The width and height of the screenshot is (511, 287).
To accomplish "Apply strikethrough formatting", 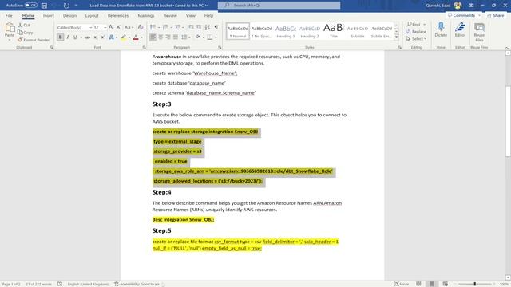I will pyautogui.click(x=87, y=37).
